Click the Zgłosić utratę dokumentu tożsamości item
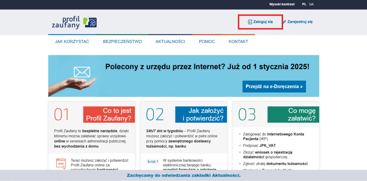 [x=275, y=164]
